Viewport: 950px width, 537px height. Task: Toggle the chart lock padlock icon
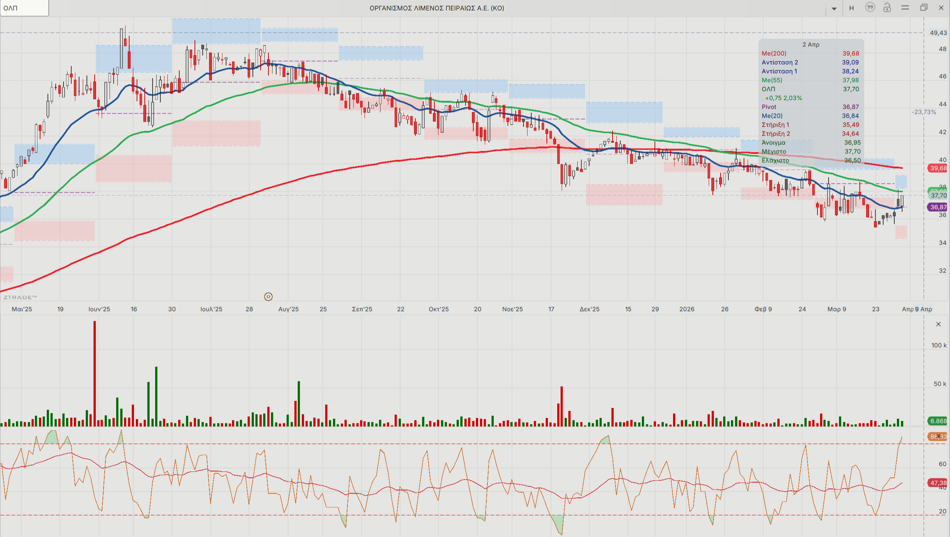click(887, 7)
